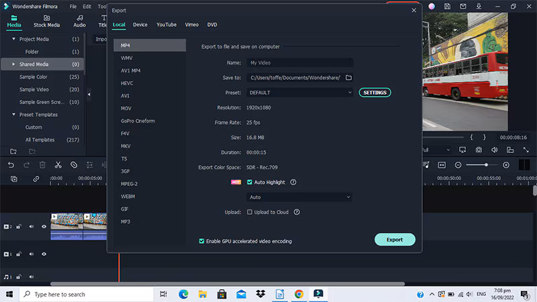The width and height of the screenshot is (537, 302).
Task: Open preview quality Full dropdown
Action: pyautogui.click(x=436, y=150)
